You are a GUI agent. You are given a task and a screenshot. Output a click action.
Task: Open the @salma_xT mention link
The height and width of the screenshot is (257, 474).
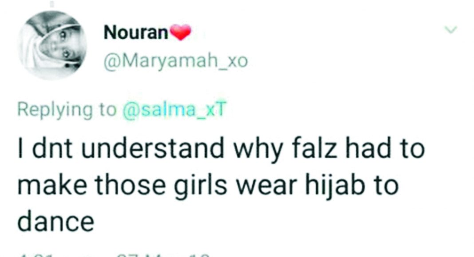coord(174,109)
